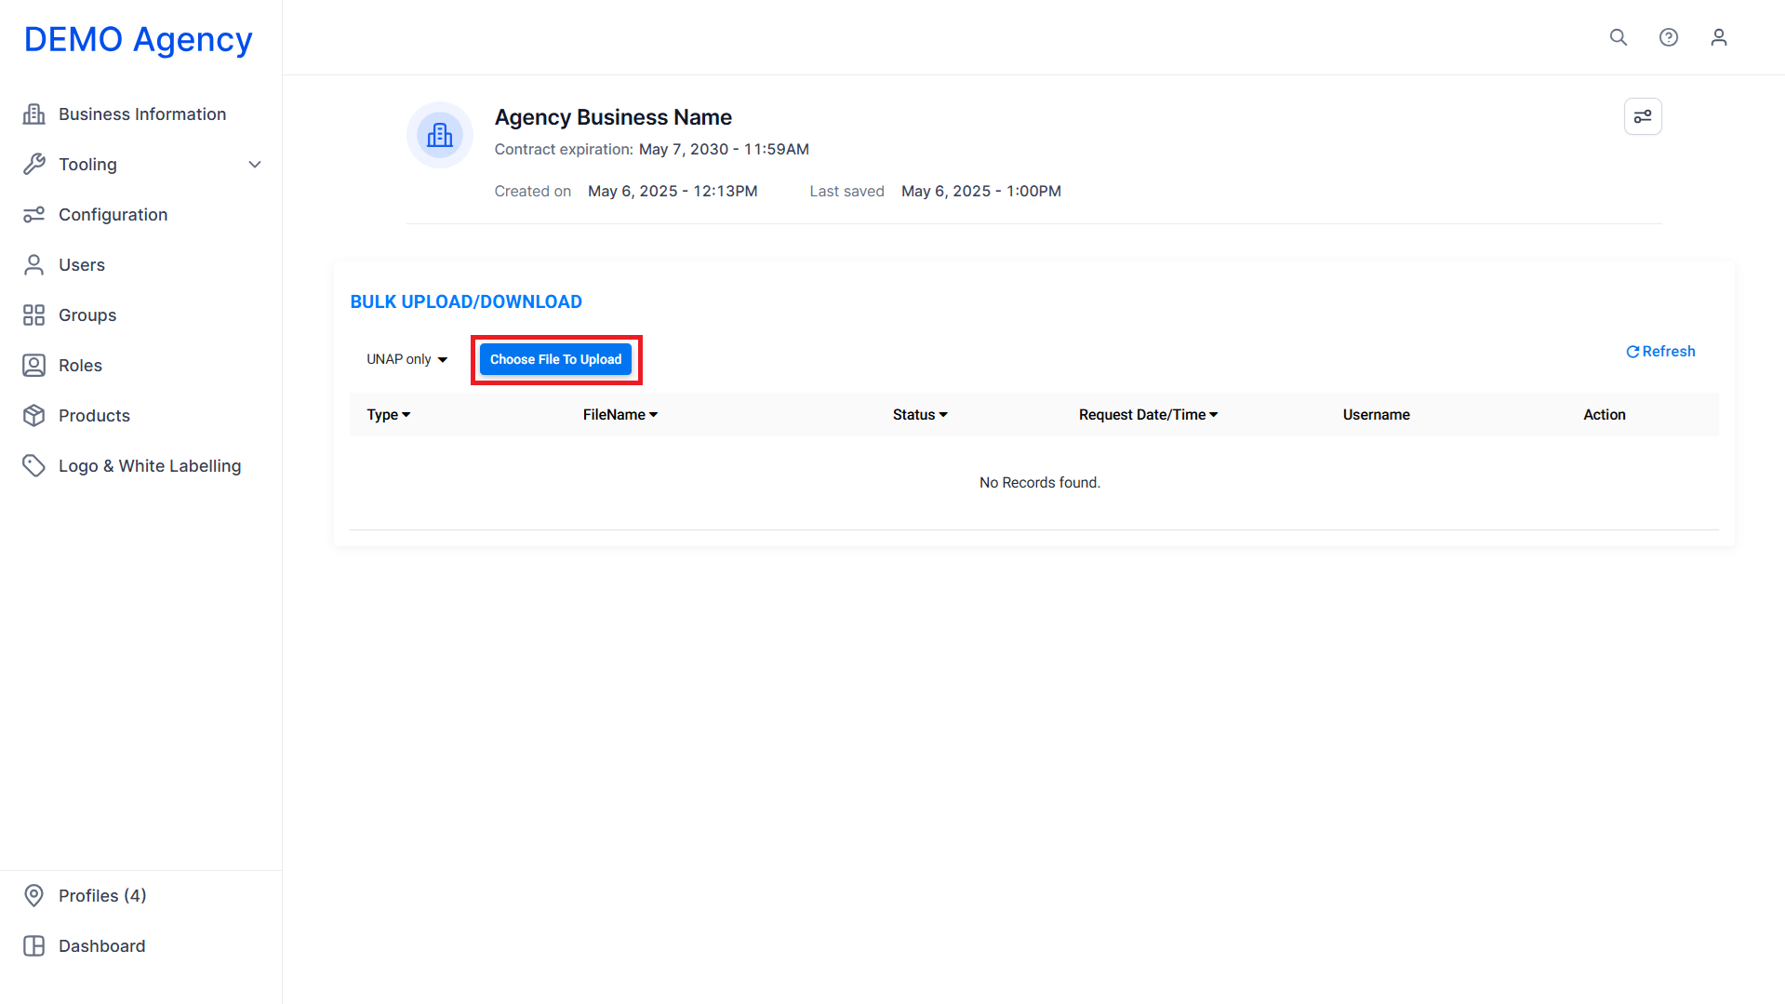
Task: Click the contract expiration date text
Action: point(724,149)
